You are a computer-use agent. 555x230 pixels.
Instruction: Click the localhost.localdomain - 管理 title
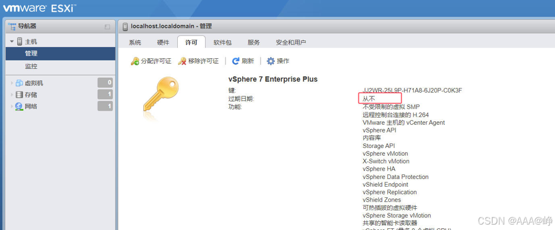point(171,27)
